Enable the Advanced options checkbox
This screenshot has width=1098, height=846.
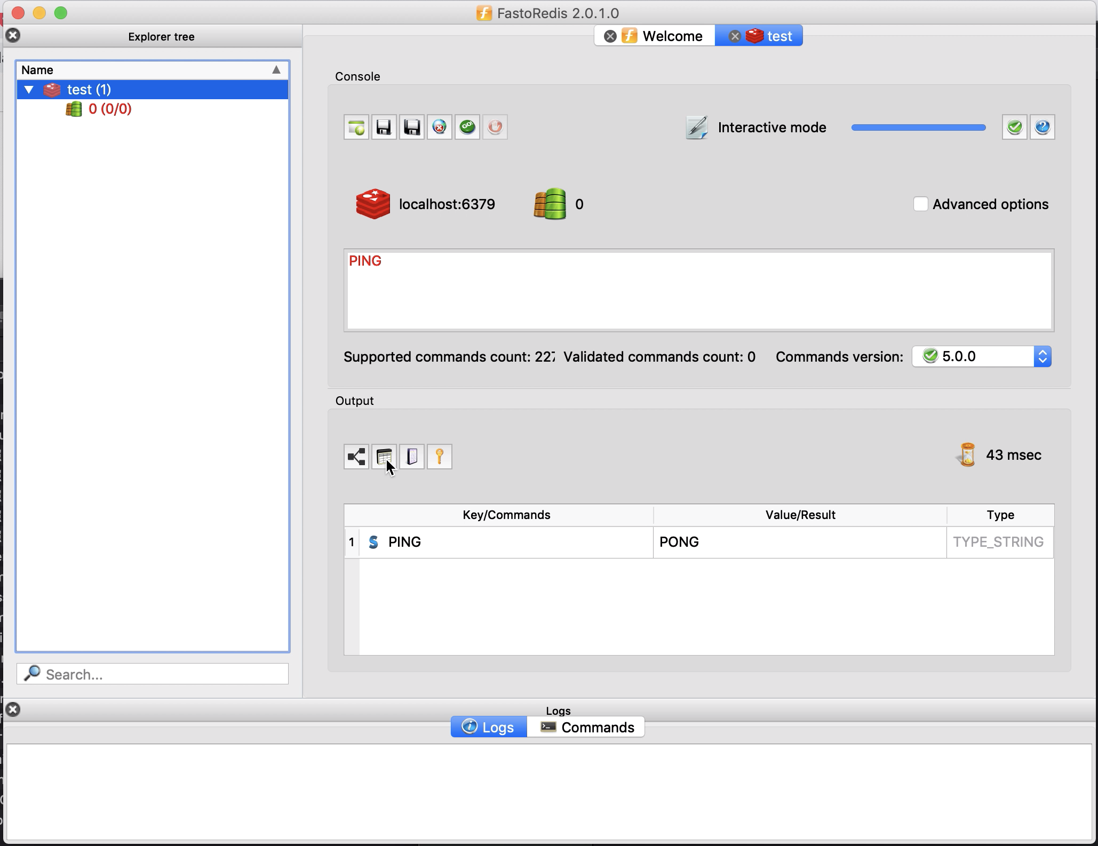coord(920,204)
